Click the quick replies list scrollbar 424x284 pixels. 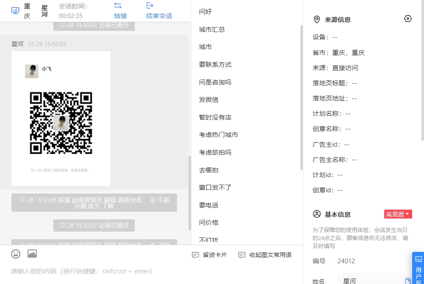click(x=301, y=97)
